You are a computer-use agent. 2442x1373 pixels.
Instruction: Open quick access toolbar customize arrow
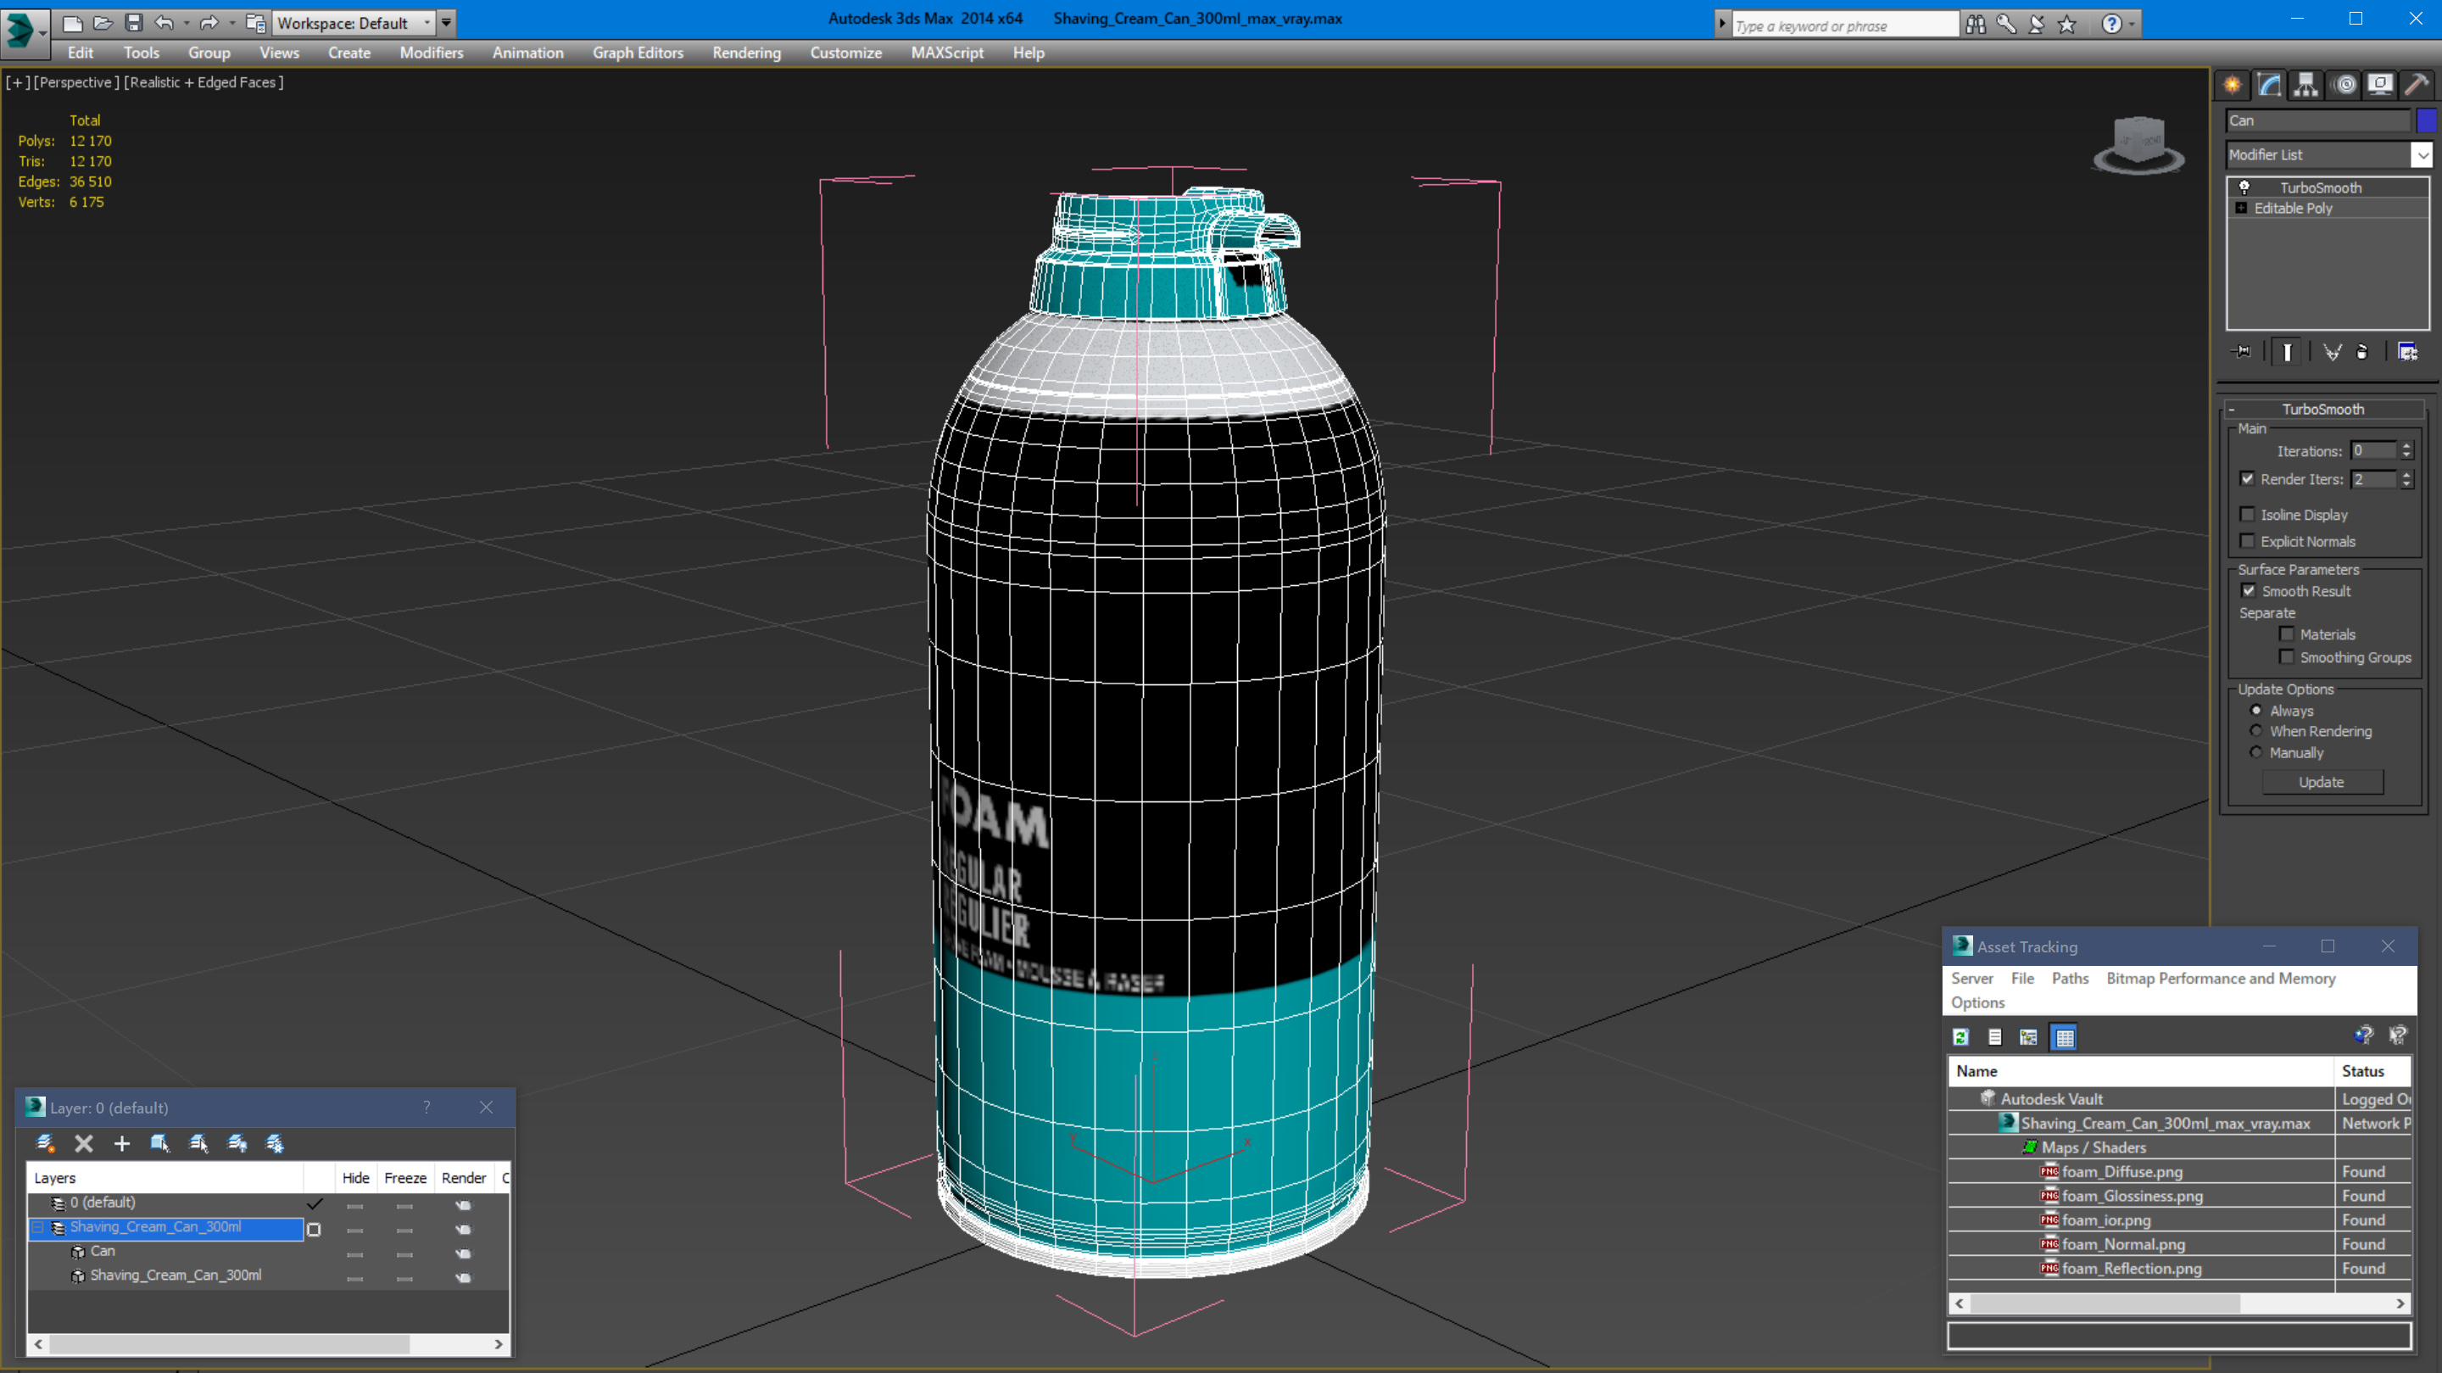pos(447,23)
